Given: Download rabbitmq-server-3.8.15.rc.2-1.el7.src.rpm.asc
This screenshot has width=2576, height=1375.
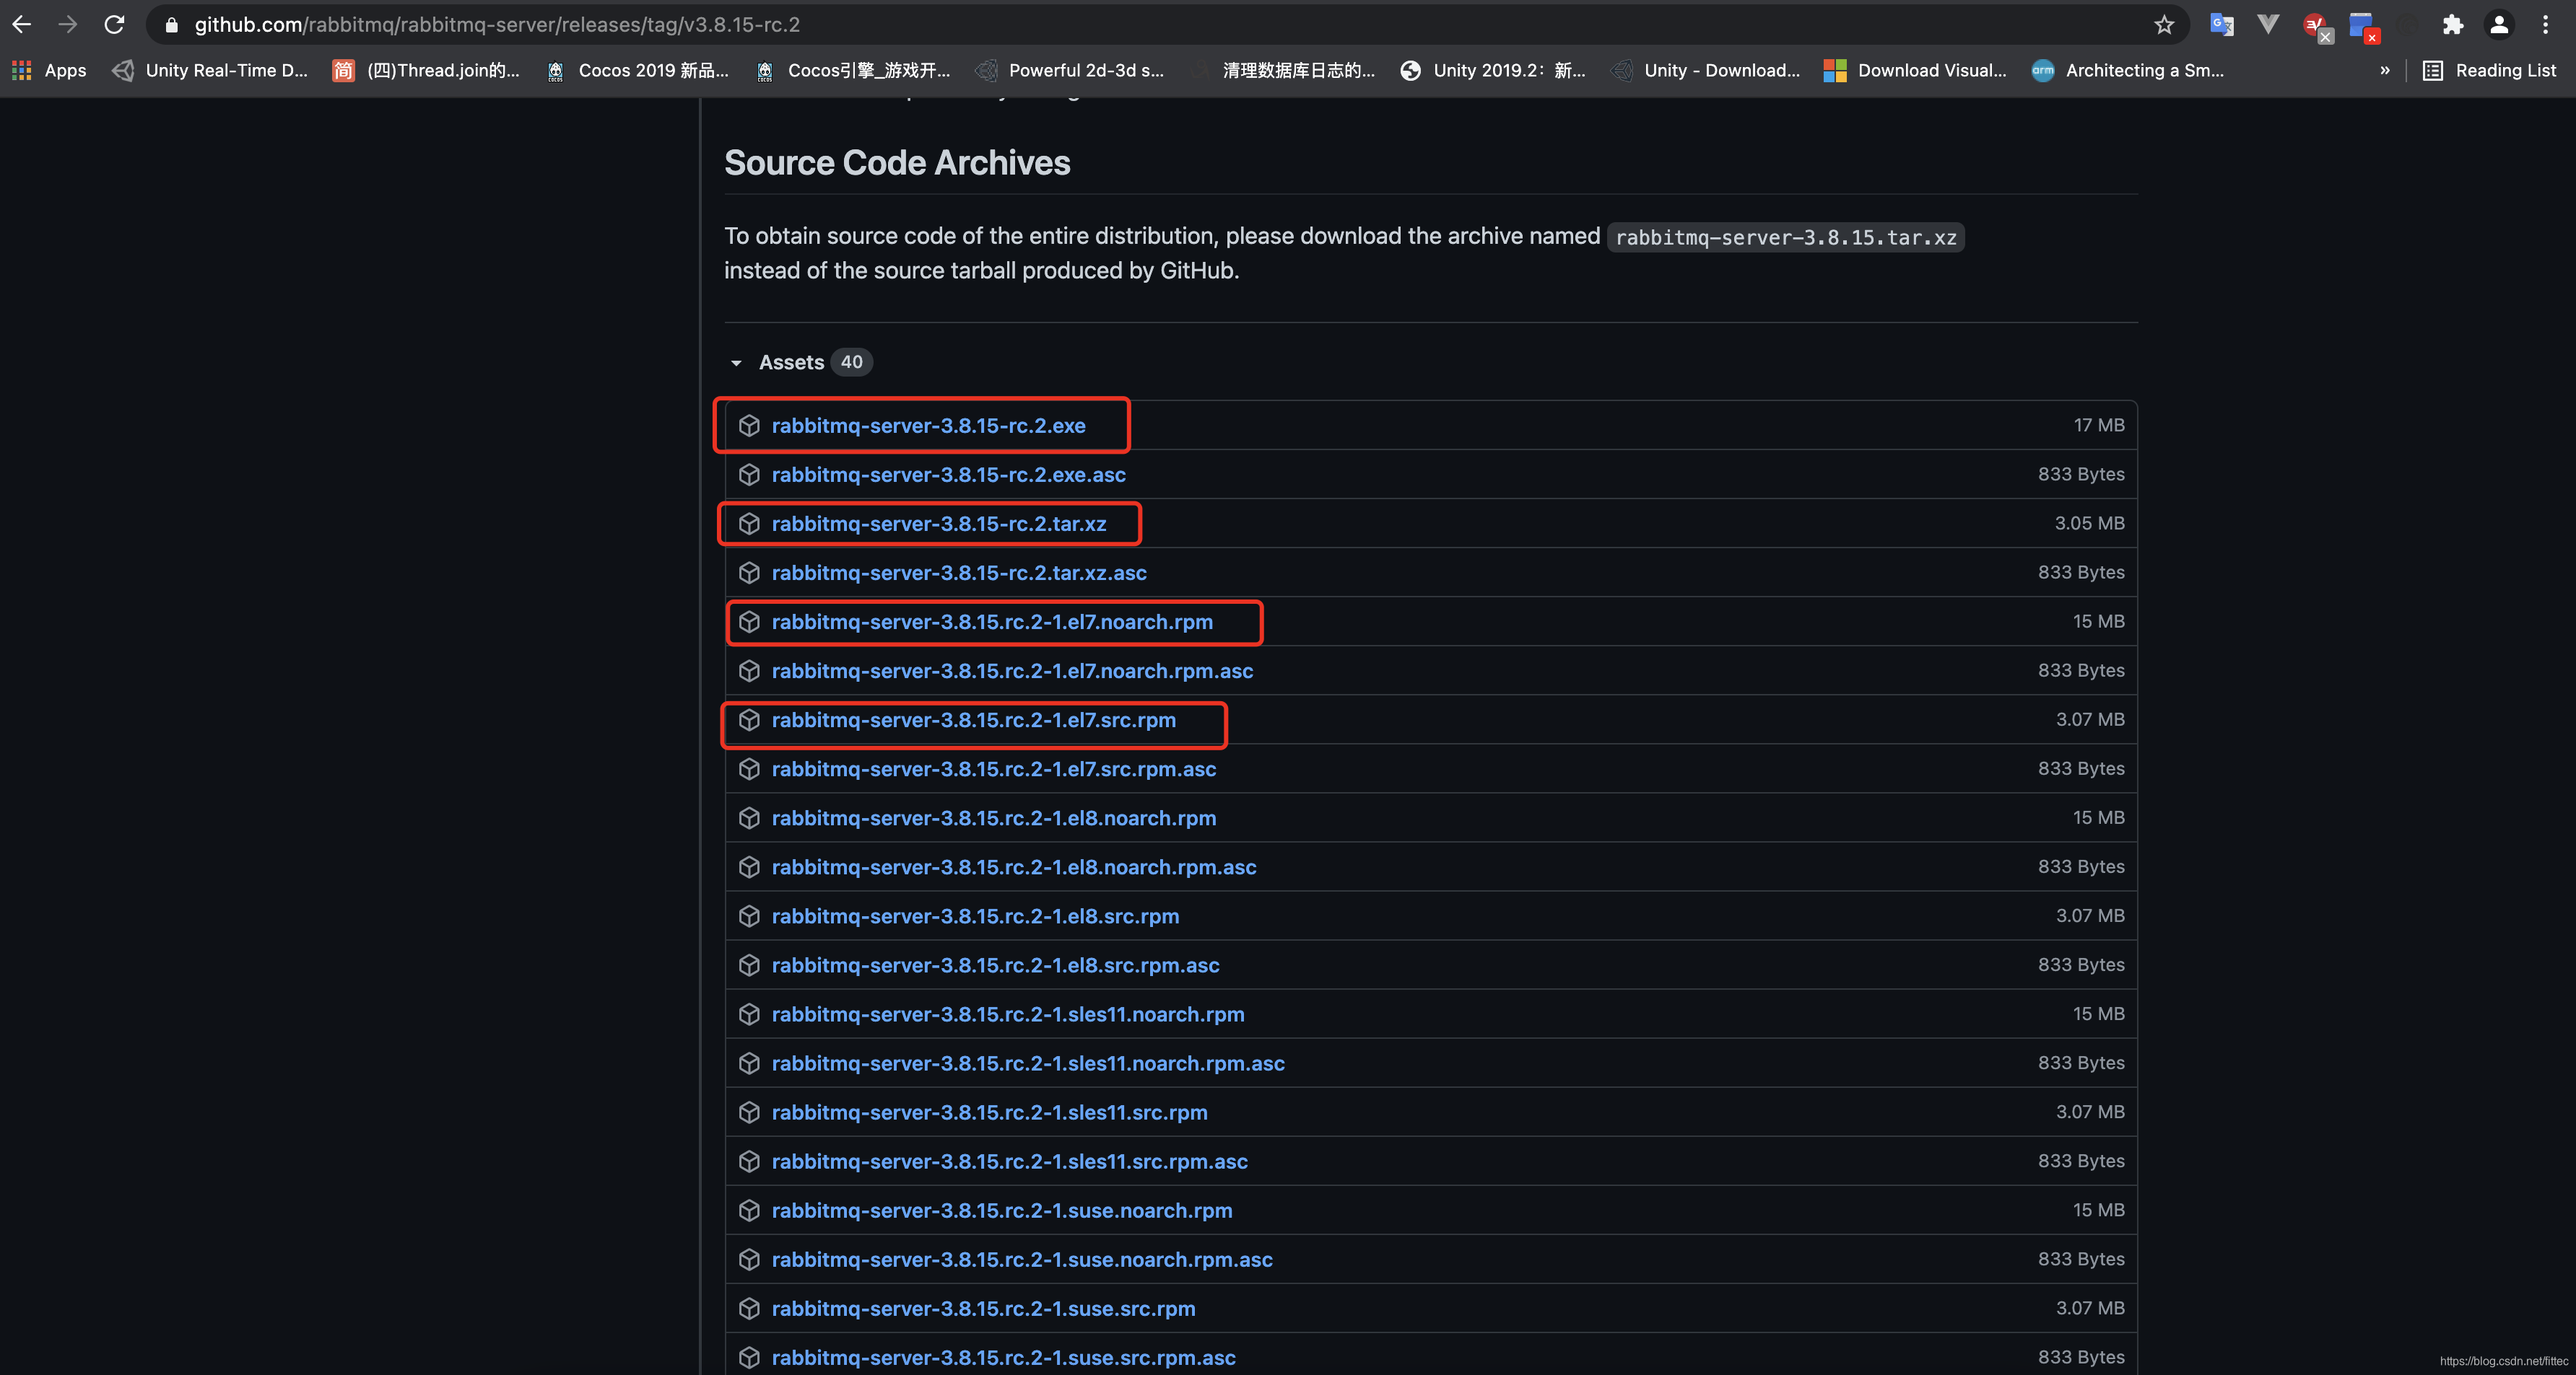Looking at the screenshot, I should (x=994, y=770).
